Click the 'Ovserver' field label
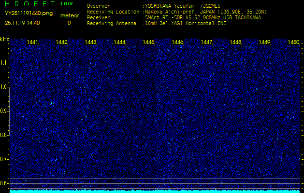 coord(99,6)
